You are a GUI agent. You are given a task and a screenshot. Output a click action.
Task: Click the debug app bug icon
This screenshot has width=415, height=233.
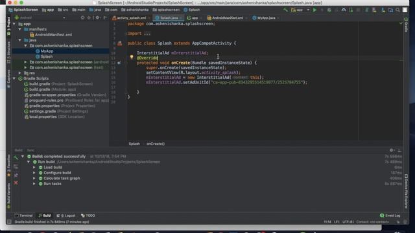click(329, 10)
